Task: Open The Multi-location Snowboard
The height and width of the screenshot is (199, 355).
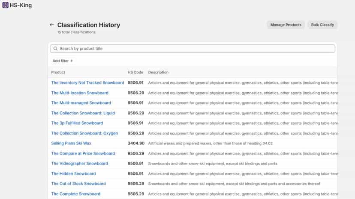Action: click(80, 93)
